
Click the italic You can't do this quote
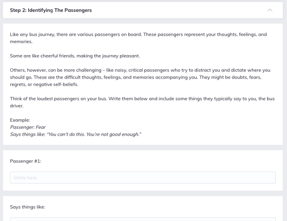pos(94,134)
